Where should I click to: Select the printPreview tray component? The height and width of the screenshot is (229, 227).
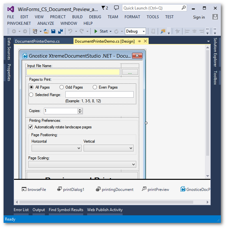155,189
